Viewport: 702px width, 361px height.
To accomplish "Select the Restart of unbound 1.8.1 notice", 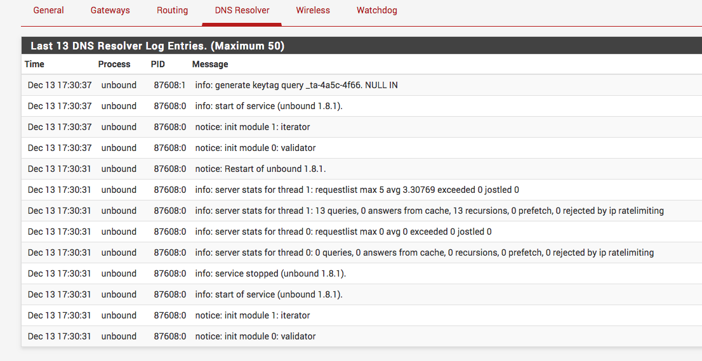I will [260, 169].
